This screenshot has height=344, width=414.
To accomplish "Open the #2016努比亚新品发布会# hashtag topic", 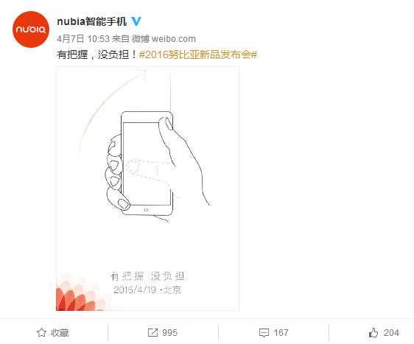I will (x=198, y=55).
